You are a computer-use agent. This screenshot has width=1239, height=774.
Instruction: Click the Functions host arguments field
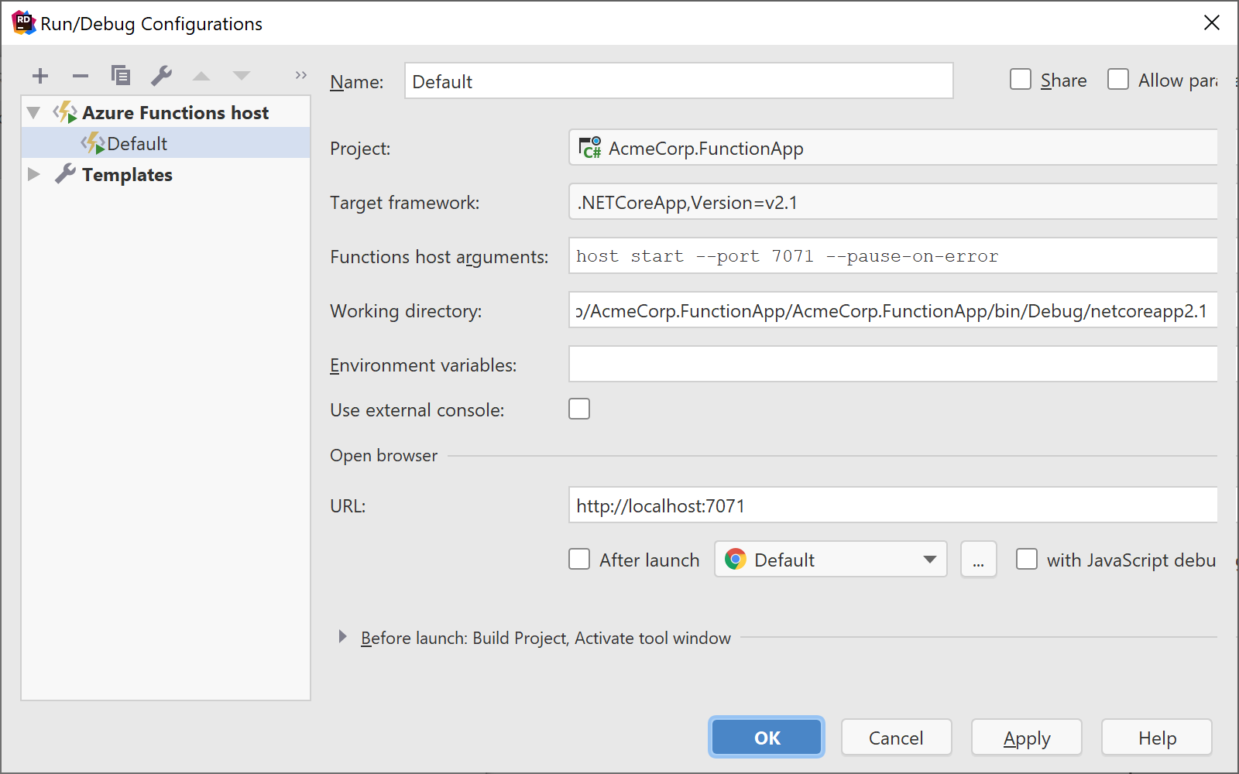(893, 255)
